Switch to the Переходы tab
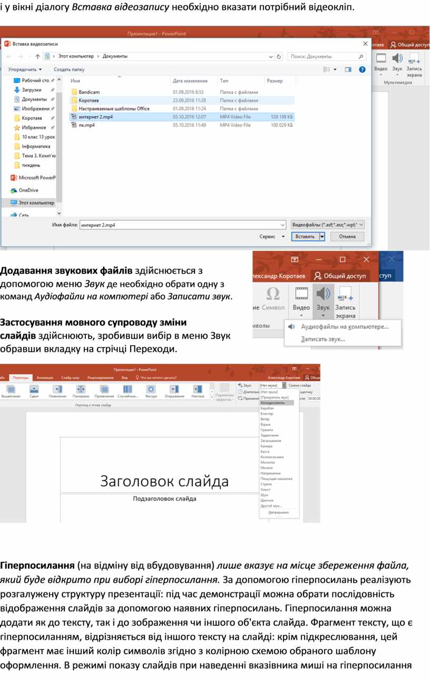 (21, 377)
